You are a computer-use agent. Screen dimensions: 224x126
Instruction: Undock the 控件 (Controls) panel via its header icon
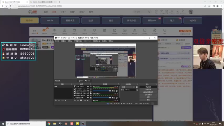[x=156, y=84]
